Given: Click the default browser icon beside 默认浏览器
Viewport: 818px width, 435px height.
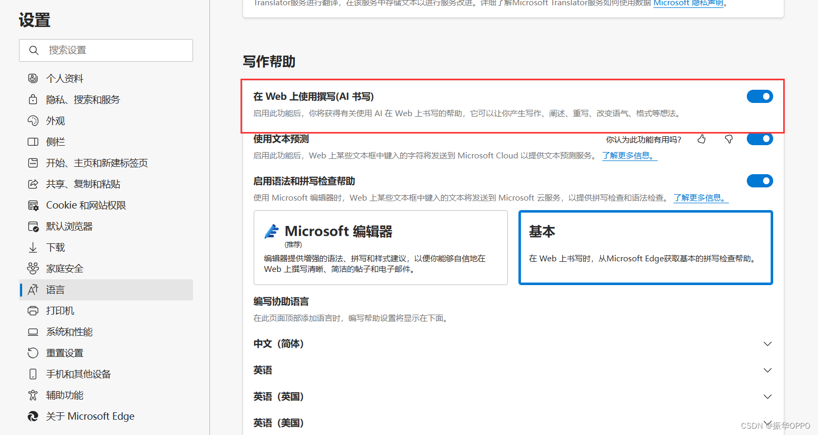Looking at the screenshot, I should pos(33,226).
